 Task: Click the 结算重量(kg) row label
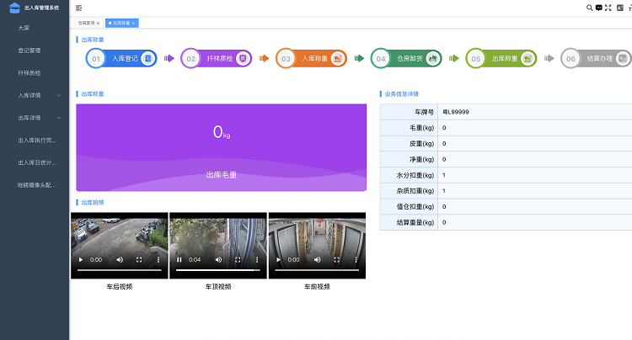[415, 222]
